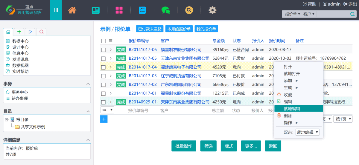The image size is (359, 165).
Task: Toggle the select-all checkbox in table header
Action: 103,41
